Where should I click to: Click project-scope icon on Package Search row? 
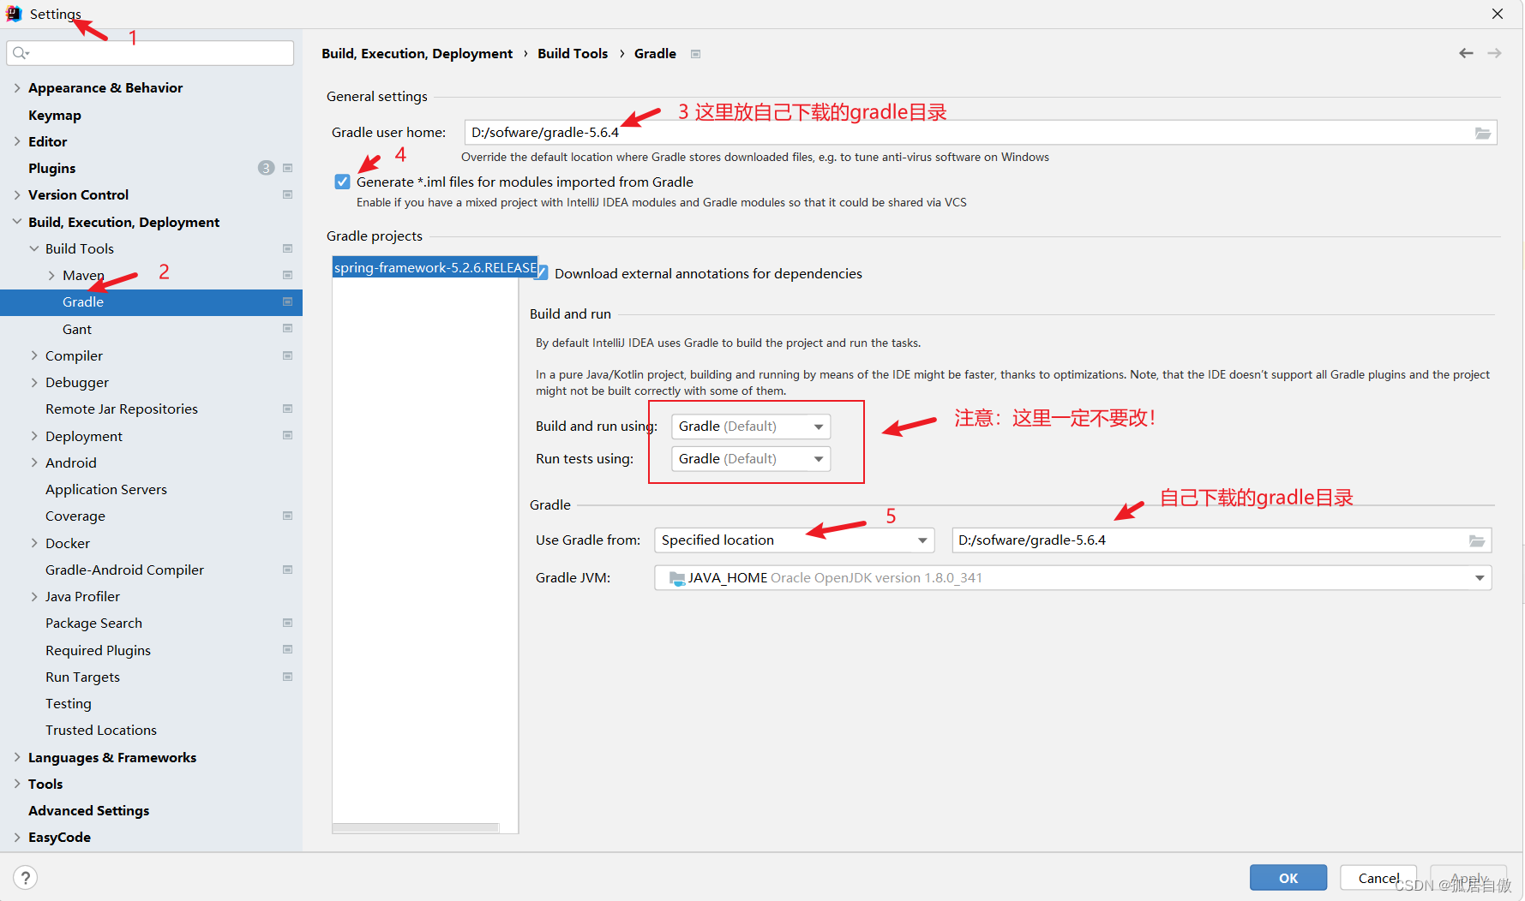288,623
